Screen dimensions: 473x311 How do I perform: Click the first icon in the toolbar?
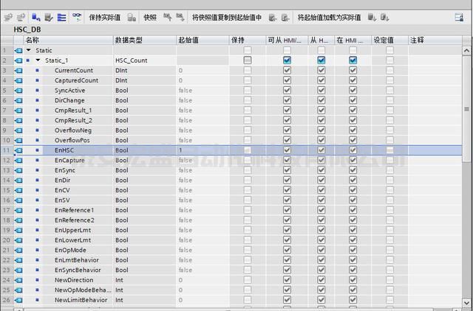point(7,16)
